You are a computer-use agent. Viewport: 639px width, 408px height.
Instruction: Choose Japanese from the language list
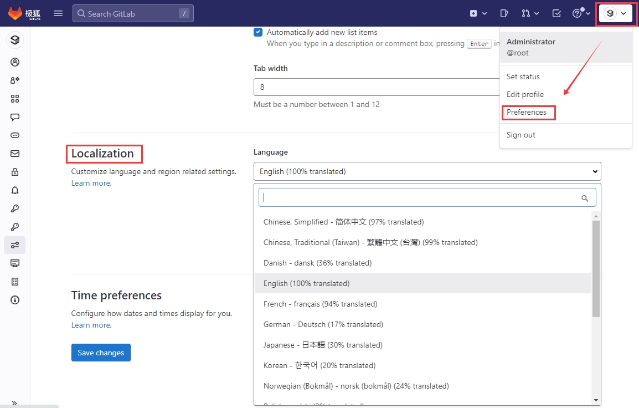[323, 345]
